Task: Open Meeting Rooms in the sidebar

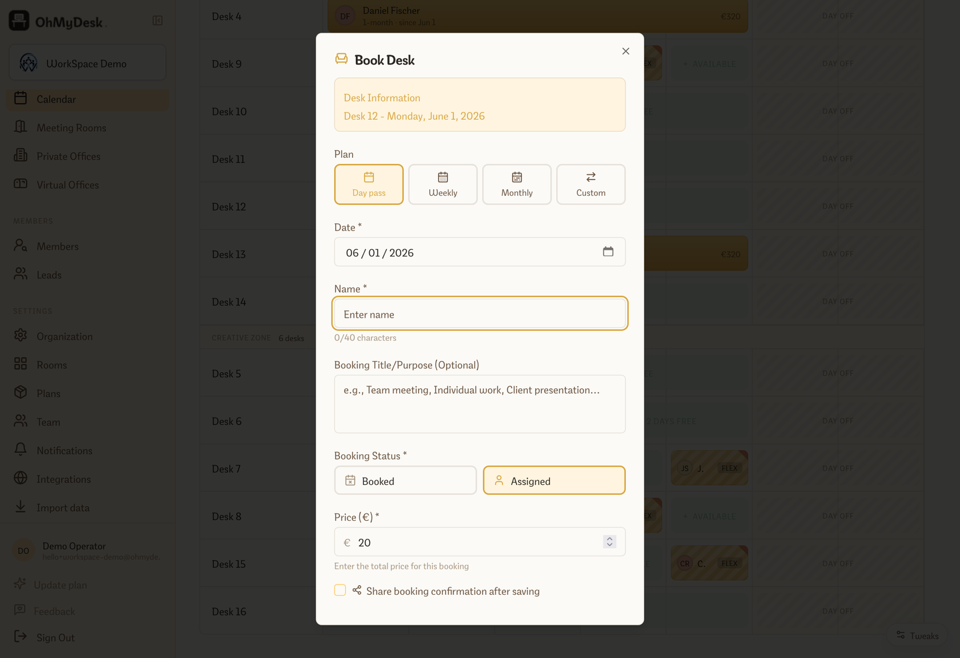Action: pyautogui.click(x=87, y=128)
